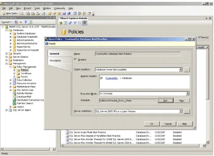This screenshot has height=156, width=214.
Task: Click the Refresh icon in Object Explorer toolbar
Action: 30,22
